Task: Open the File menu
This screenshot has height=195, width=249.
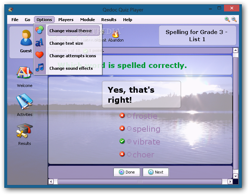Action: click(x=15, y=20)
